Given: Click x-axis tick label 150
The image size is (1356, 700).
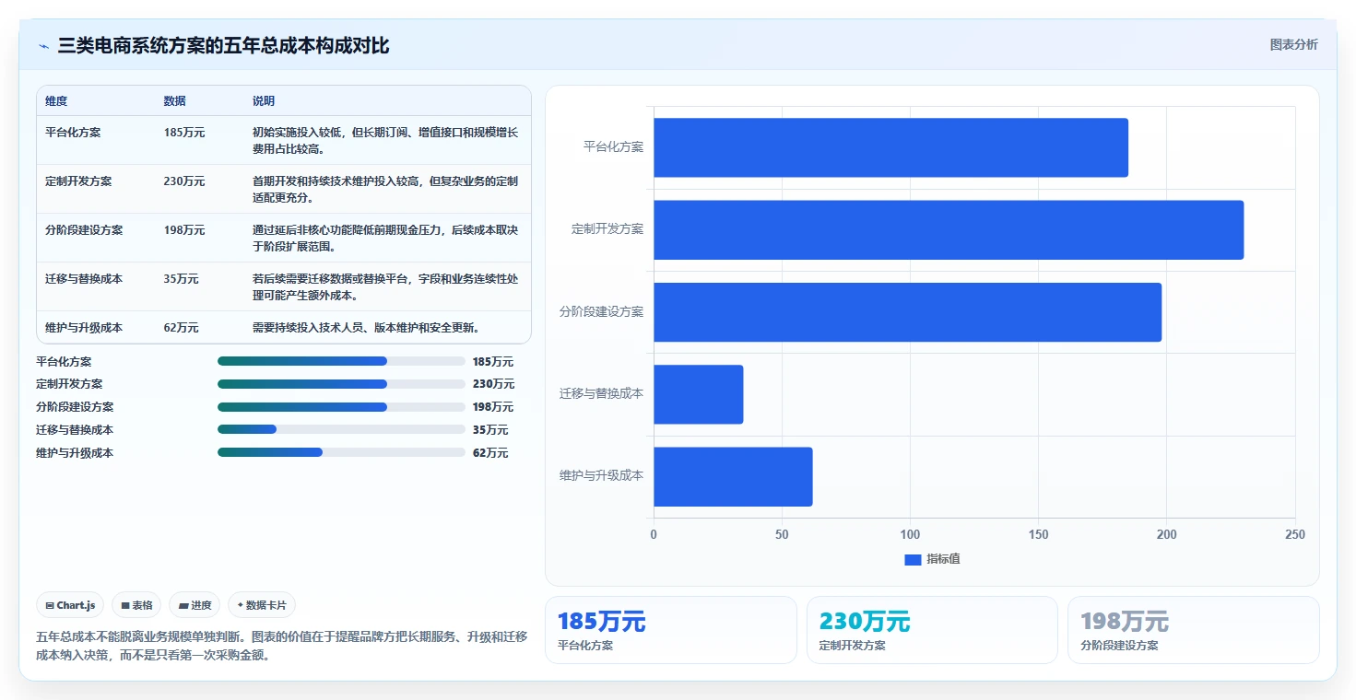Looking at the screenshot, I should (1039, 535).
